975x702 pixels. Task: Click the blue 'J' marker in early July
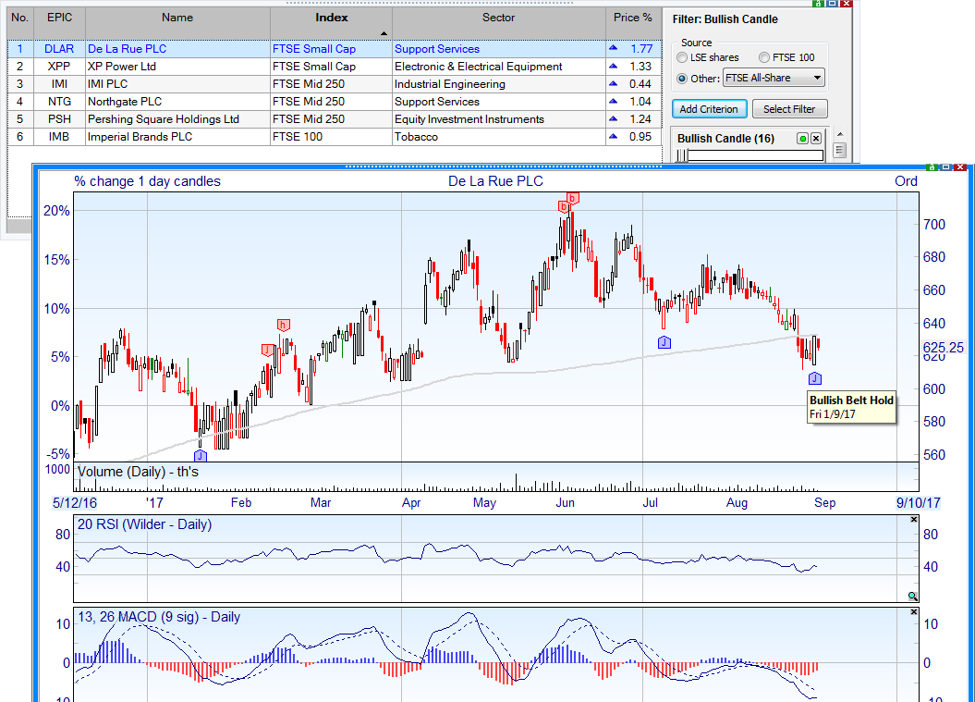coord(664,342)
